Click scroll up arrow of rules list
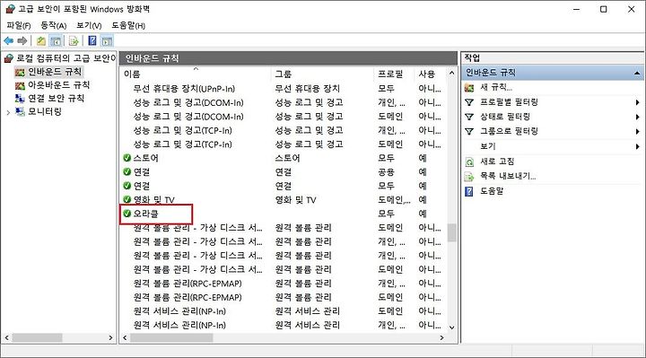Image resolution: width=646 pixels, height=358 pixels. click(452, 74)
